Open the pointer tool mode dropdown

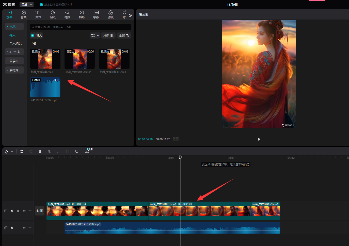coord(12,152)
